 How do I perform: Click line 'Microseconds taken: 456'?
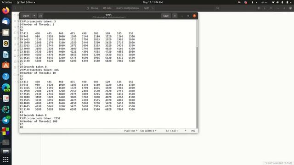click(41, 70)
